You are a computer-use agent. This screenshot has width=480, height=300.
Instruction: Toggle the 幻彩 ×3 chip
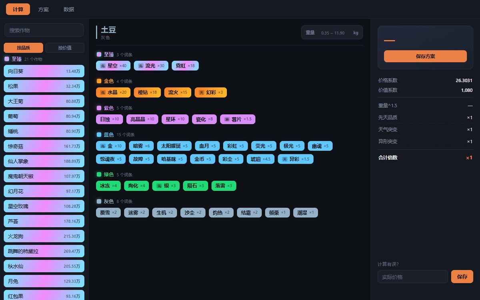pyautogui.click(x=211, y=92)
